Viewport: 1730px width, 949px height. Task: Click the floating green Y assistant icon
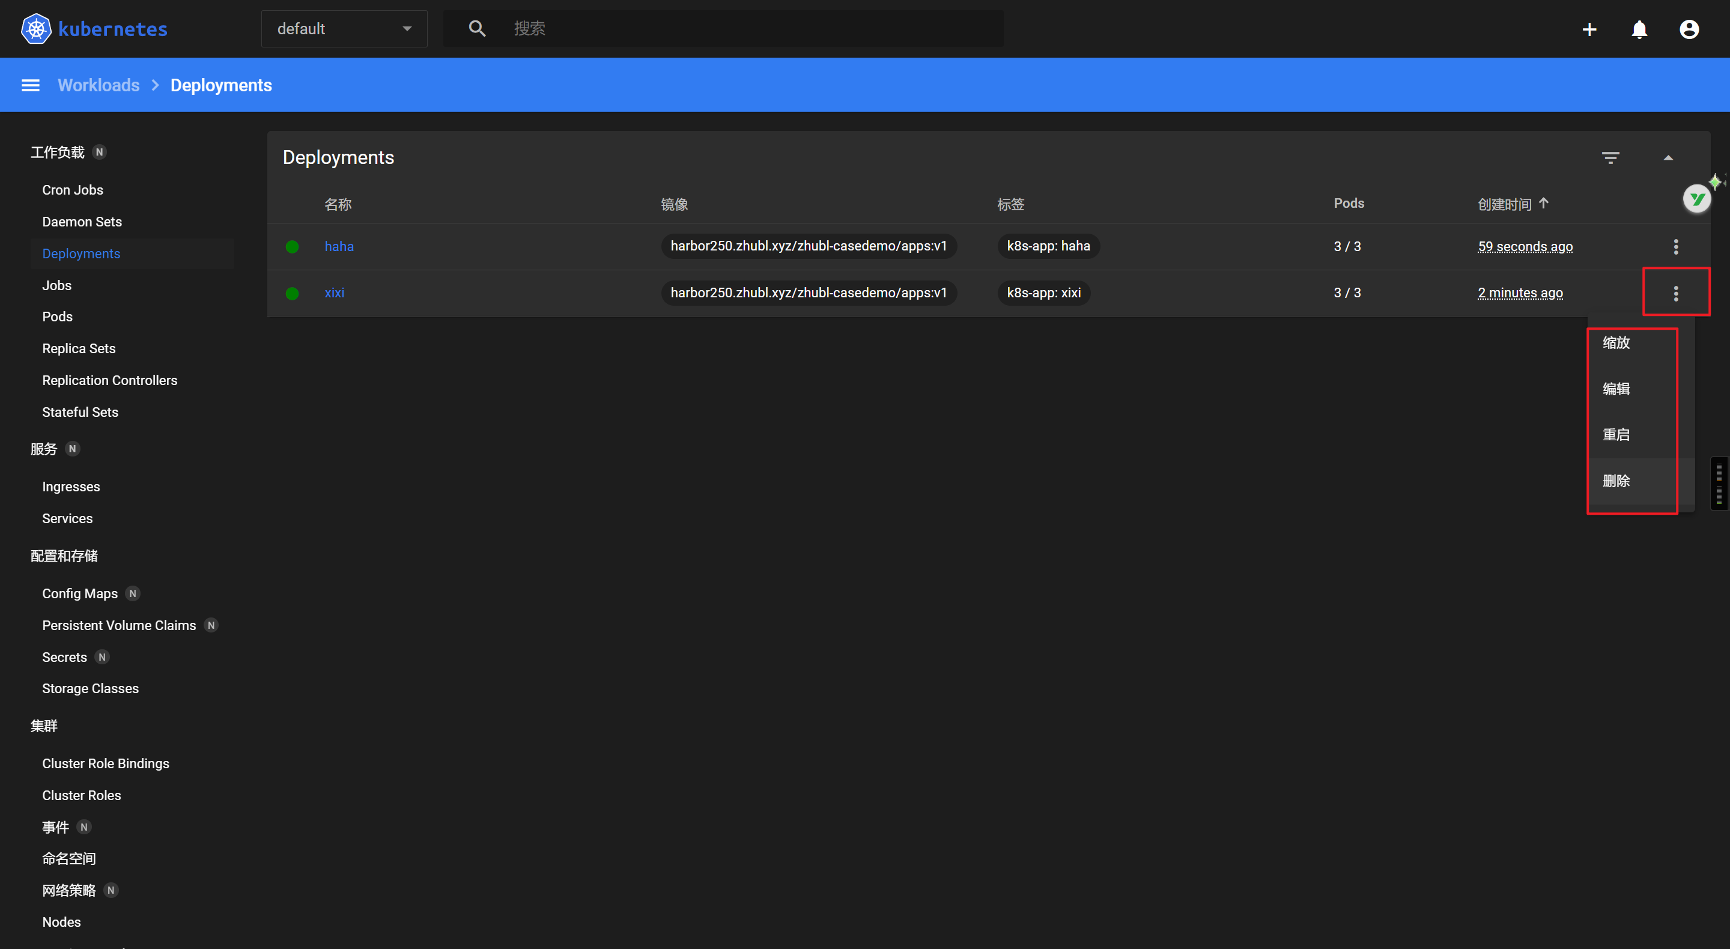[1697, 199]
